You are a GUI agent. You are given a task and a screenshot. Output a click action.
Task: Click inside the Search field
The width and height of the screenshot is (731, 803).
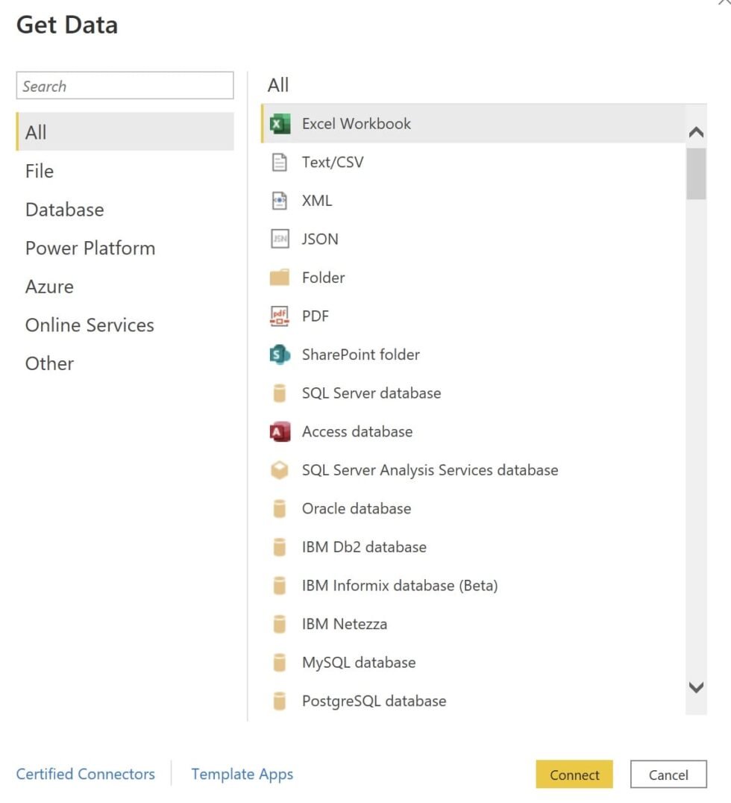[x=125, y=85]
